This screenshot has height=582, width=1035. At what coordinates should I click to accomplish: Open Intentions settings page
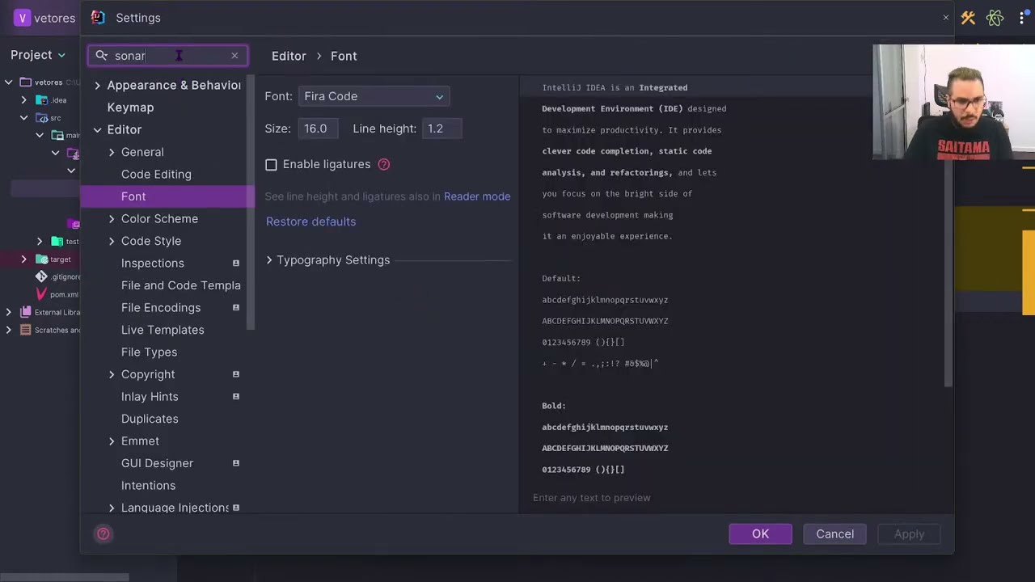coord(148,486)
